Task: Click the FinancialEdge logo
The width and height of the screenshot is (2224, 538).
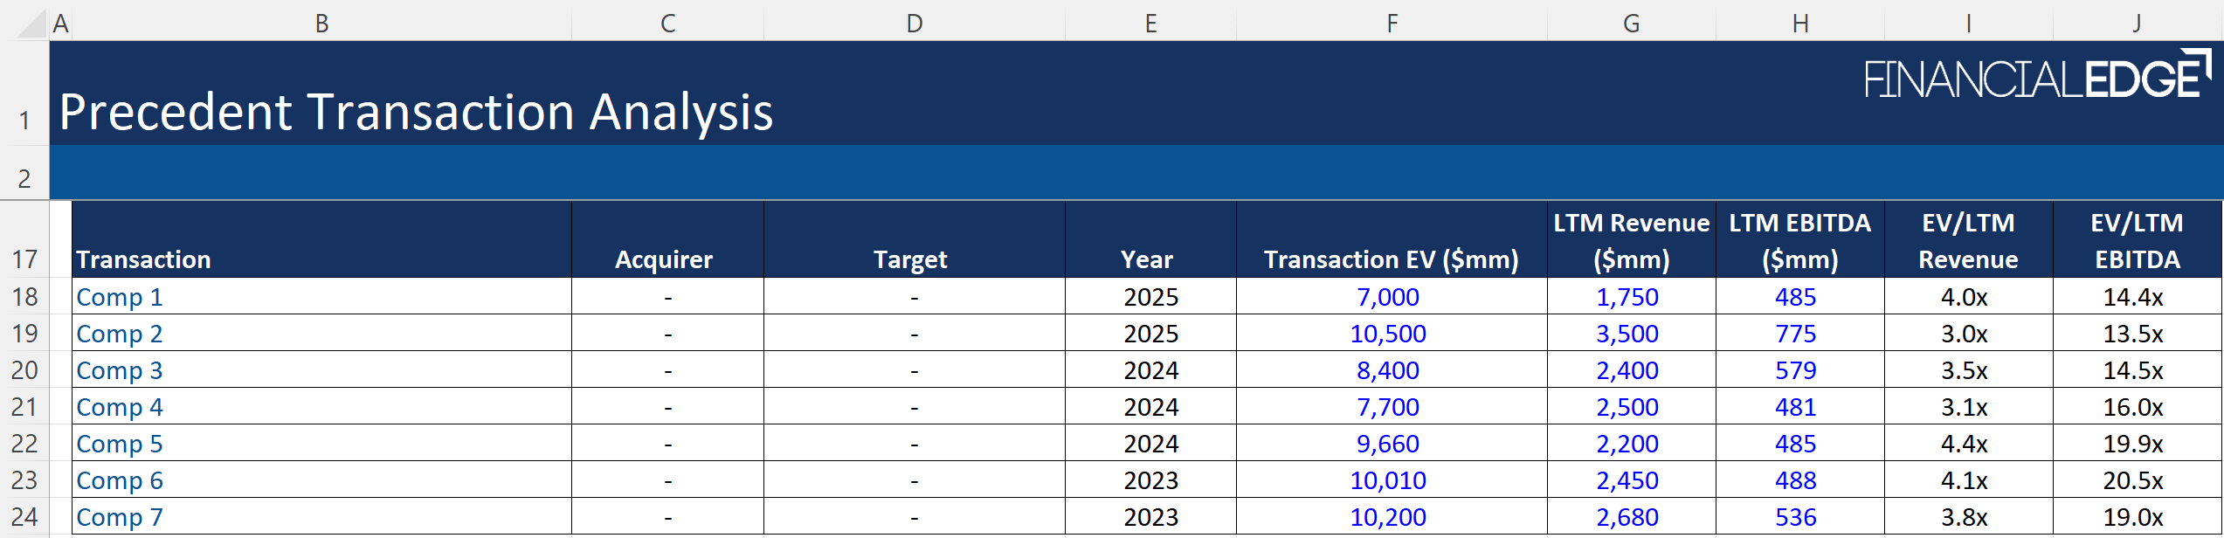Action: [2036, 76]
